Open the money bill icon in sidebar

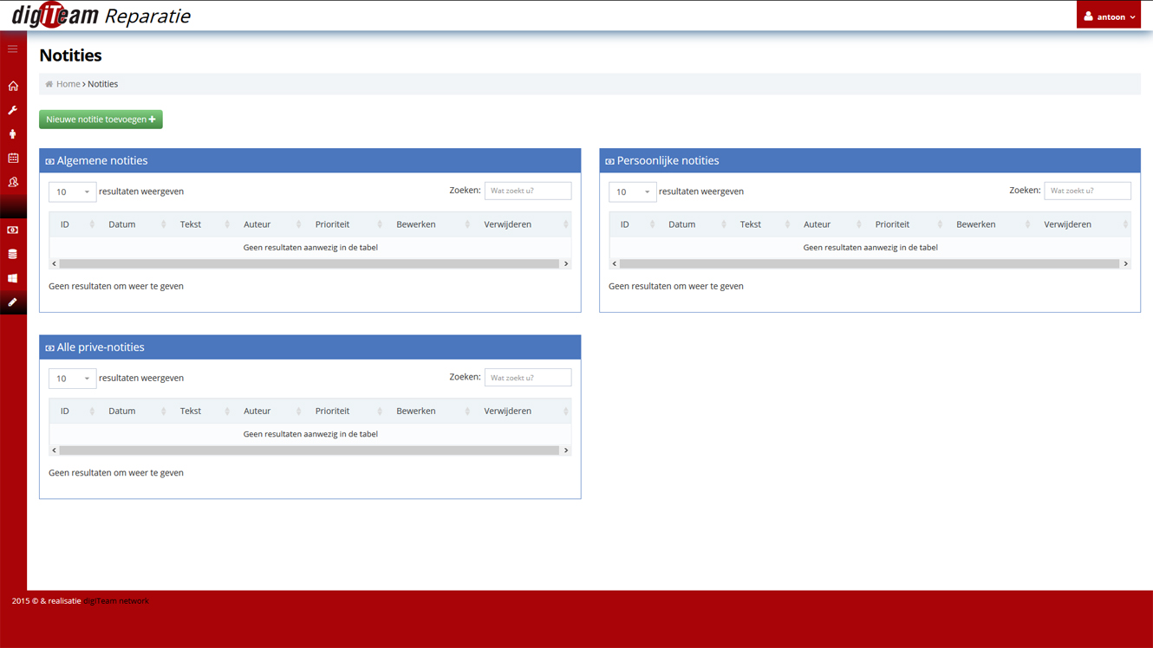click(x=13, y=230)
